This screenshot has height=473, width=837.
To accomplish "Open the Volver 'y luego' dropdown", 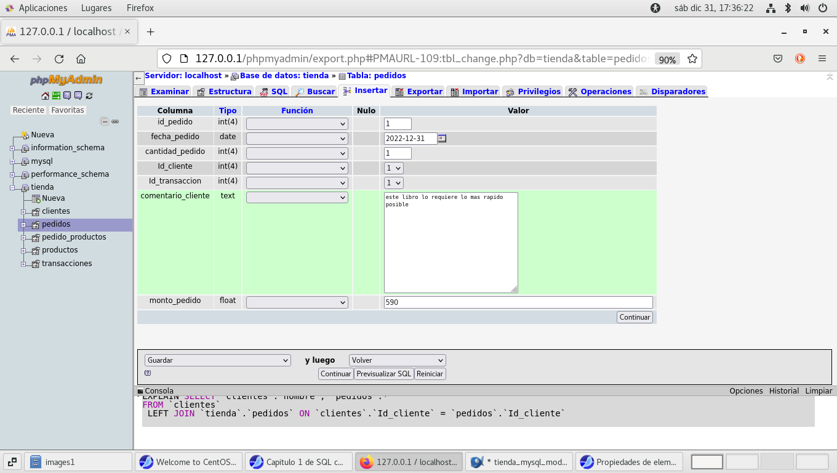I will [397, 360].
